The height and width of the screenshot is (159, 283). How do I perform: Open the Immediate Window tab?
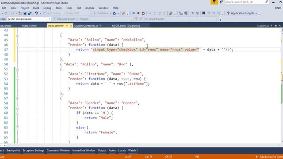84,150
